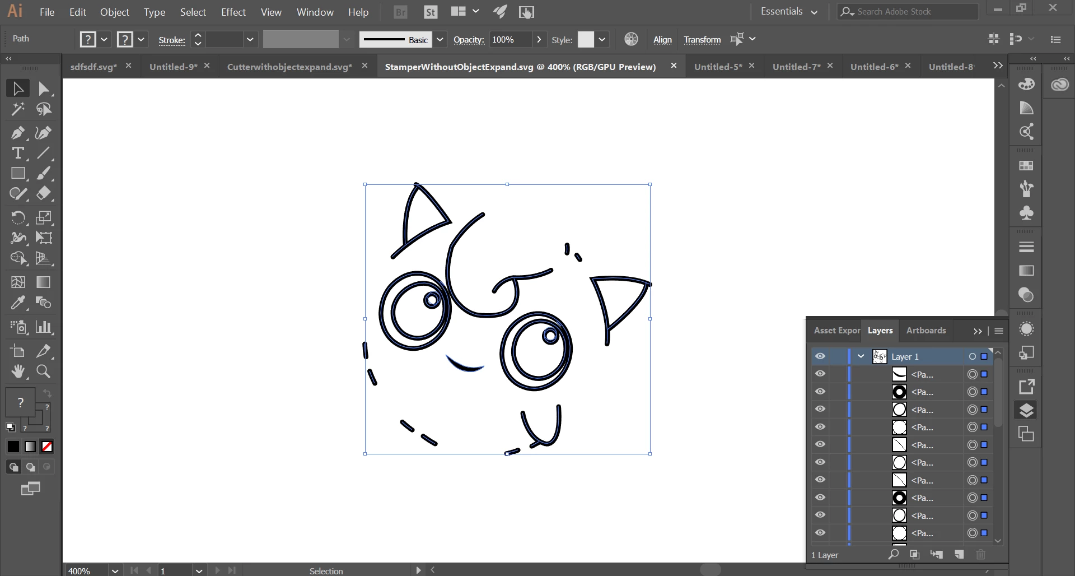Image resolution: width=1075 pixels, height=576 pixels.
Task: Open the zoom level dropdown at 400%
Action: (115, 570)
